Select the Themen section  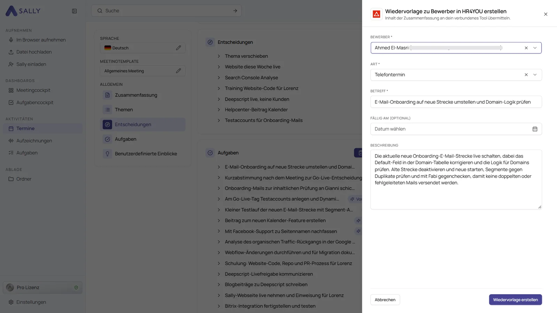coord(142,110)
